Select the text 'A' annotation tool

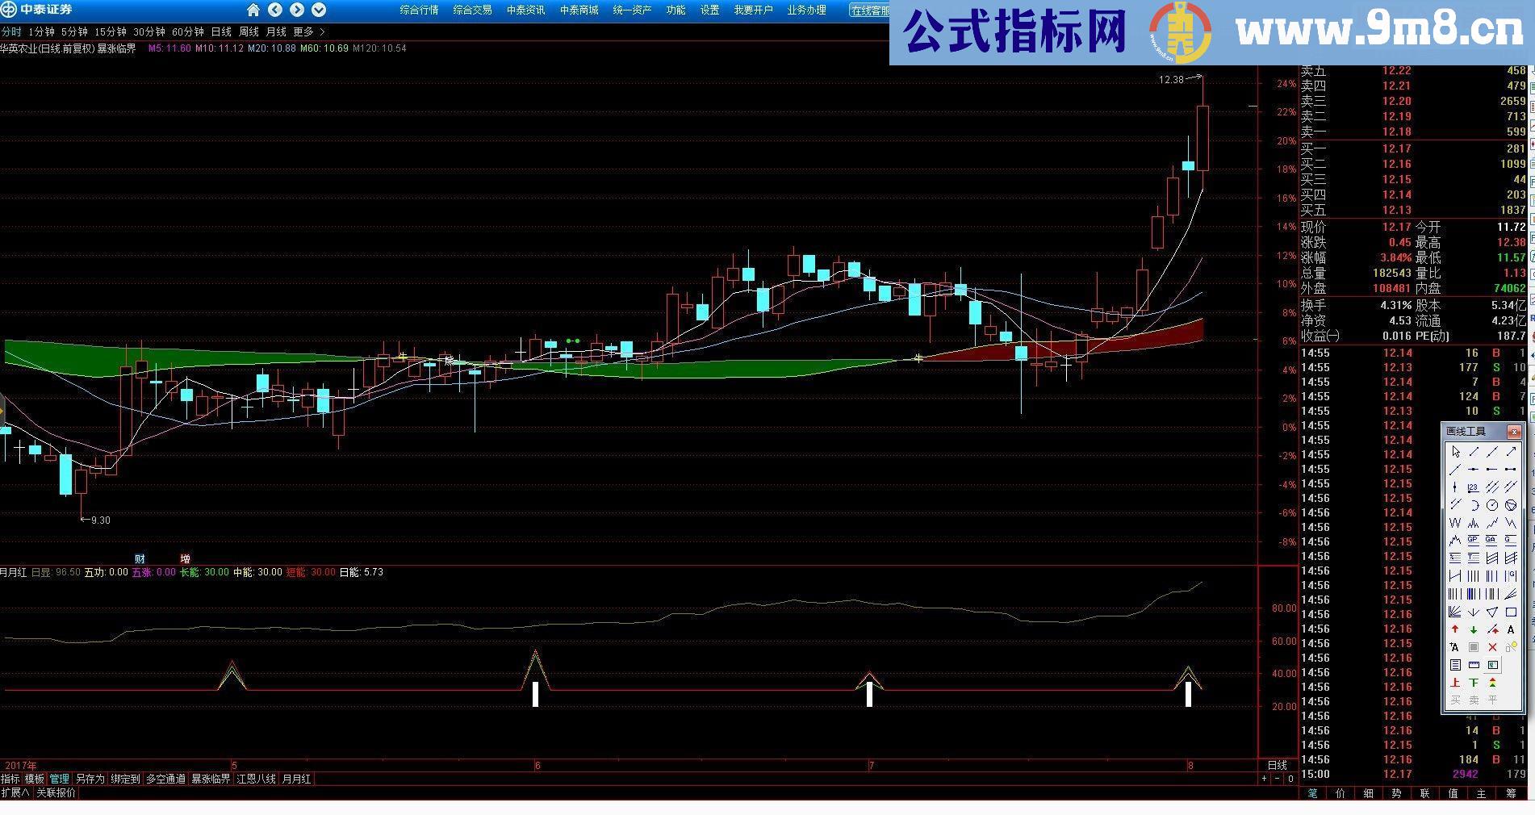point(1511,629)
